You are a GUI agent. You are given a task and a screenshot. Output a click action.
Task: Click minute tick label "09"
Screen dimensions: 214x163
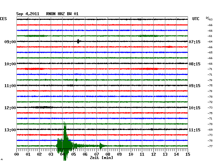tap(119, 154)
